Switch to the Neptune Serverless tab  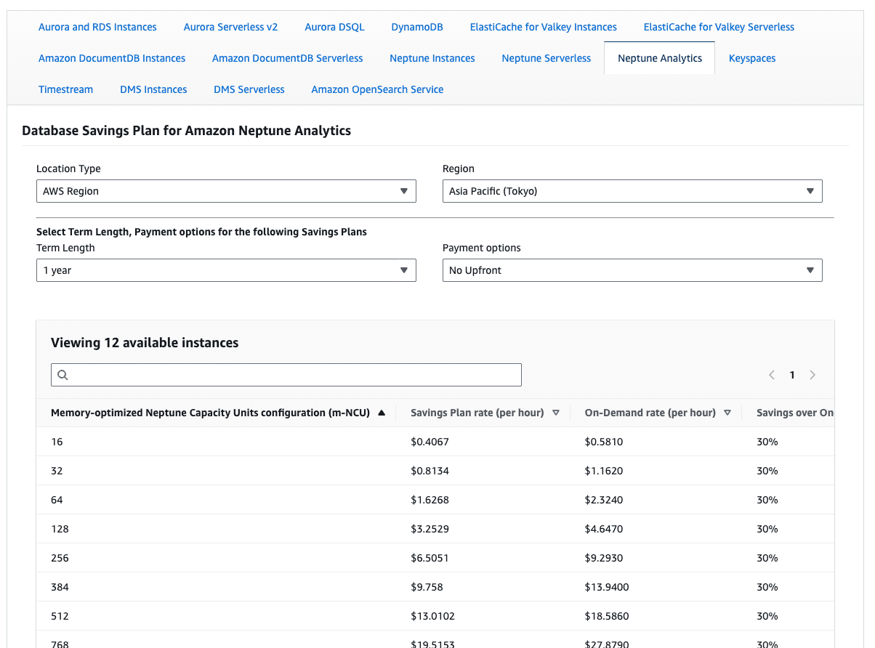pos(546,58)
